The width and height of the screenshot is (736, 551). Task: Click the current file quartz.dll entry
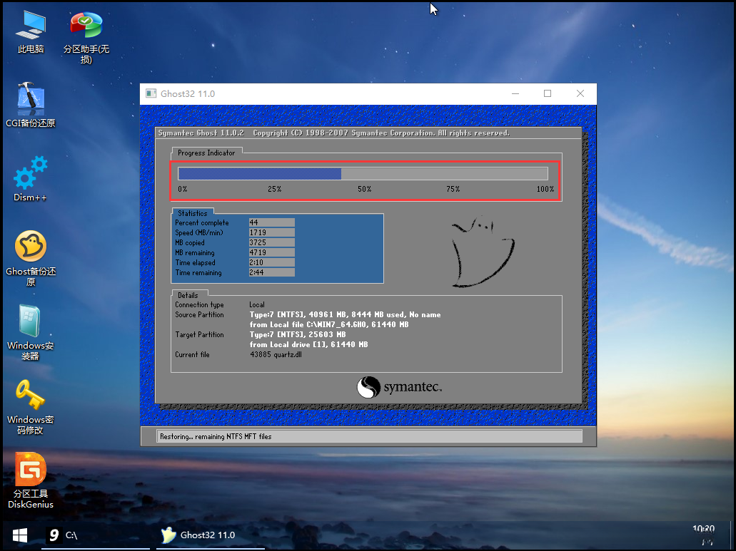point(276,355)
